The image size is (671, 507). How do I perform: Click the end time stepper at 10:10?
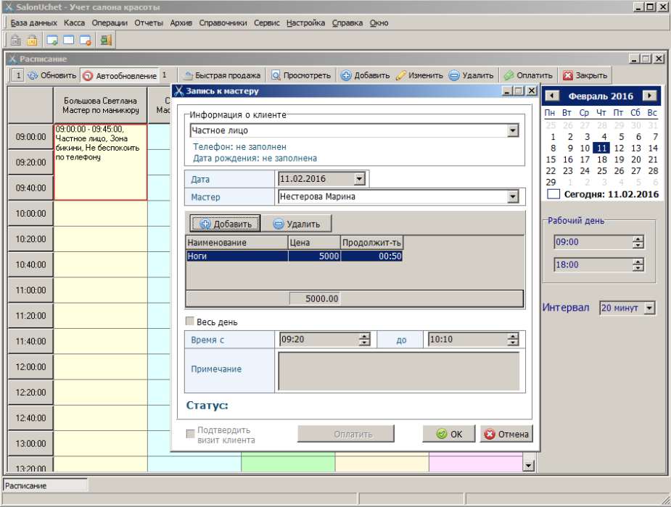pyautogui.click(x=513, y=340)
